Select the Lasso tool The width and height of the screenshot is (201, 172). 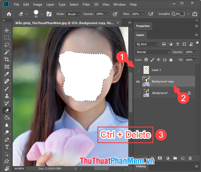(x=7, y=45)
